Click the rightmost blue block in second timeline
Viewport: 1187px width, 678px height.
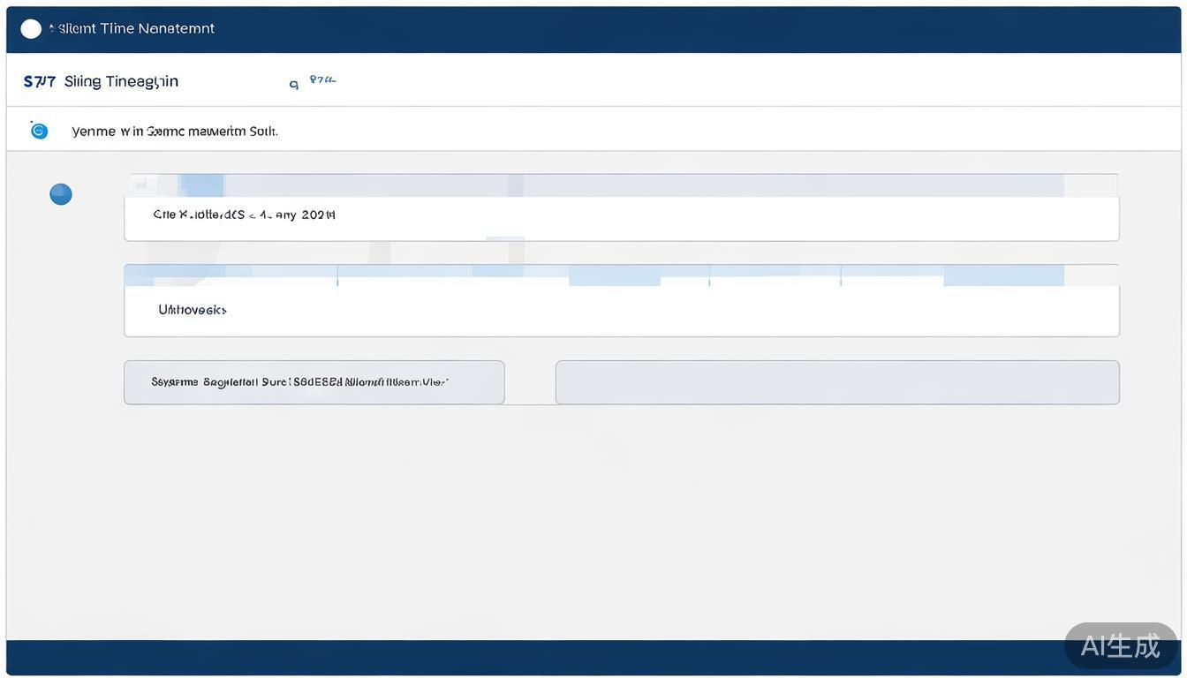point(1003,275)
